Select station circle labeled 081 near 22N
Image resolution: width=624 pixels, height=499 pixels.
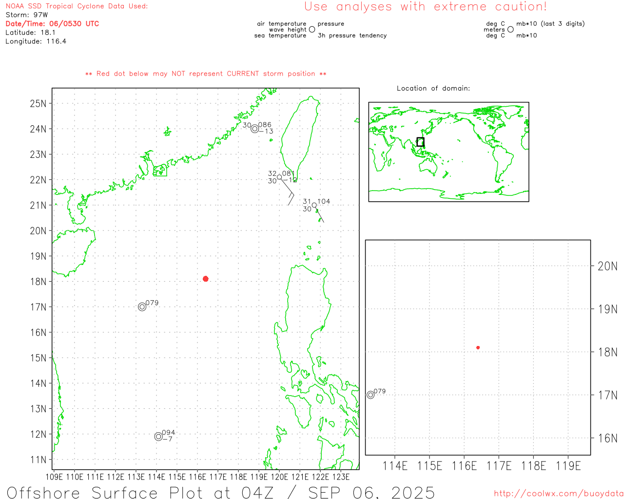pos(279,177)
